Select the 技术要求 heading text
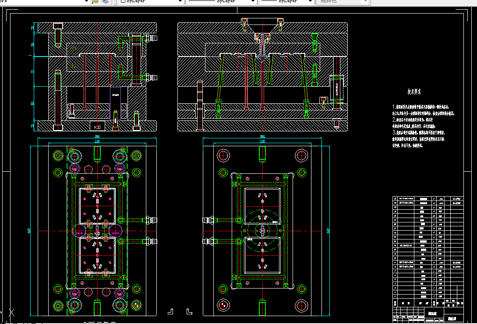 pyautogui.click(x=414, y=92)
